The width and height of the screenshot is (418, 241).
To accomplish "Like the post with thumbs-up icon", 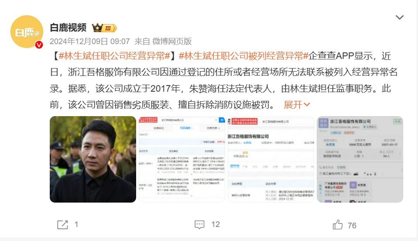I will [337, 225].
